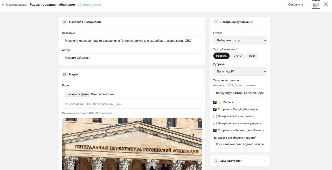Toggle Отправить в Яндекс Дзен Новости
The height and width of the screenshot is (170, 332).
215,130
